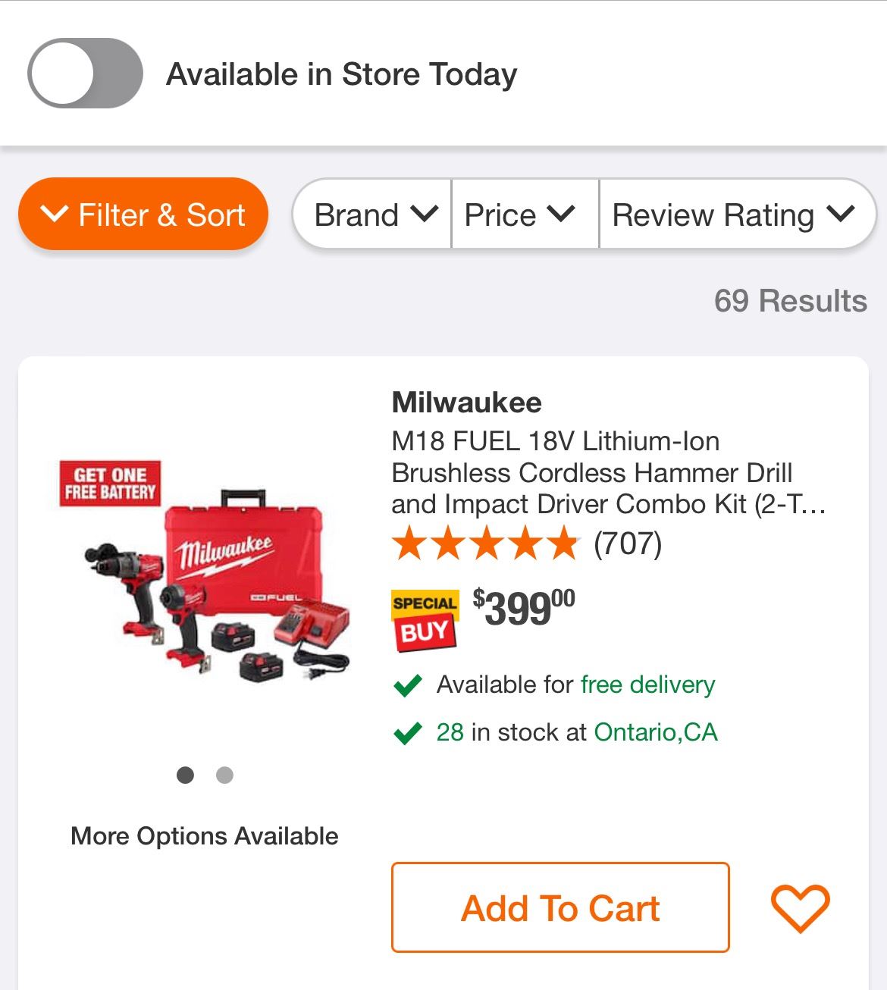The height and width of the screenshot is (990, 887).
Task: Click the Add To Cart button
Action: click(x=560, y=907)
